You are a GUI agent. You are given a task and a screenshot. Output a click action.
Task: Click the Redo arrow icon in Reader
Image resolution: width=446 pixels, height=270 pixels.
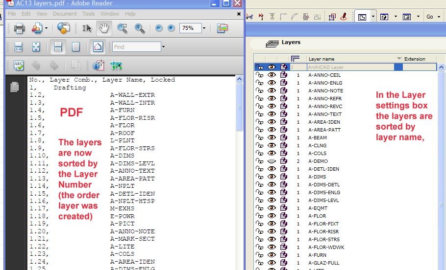tap(54, 66)
